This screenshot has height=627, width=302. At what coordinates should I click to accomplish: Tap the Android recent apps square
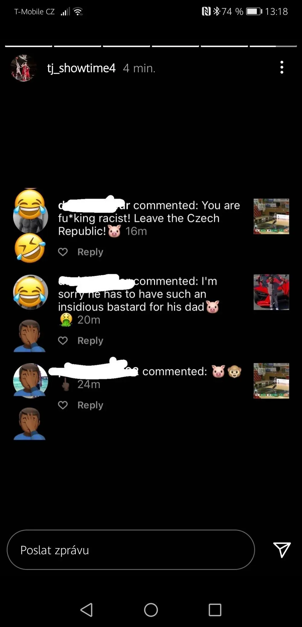point(215,610)
